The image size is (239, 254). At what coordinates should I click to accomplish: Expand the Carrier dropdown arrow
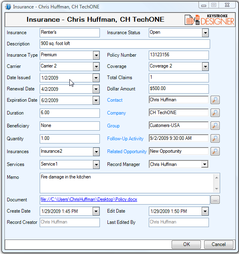point(96,67)
